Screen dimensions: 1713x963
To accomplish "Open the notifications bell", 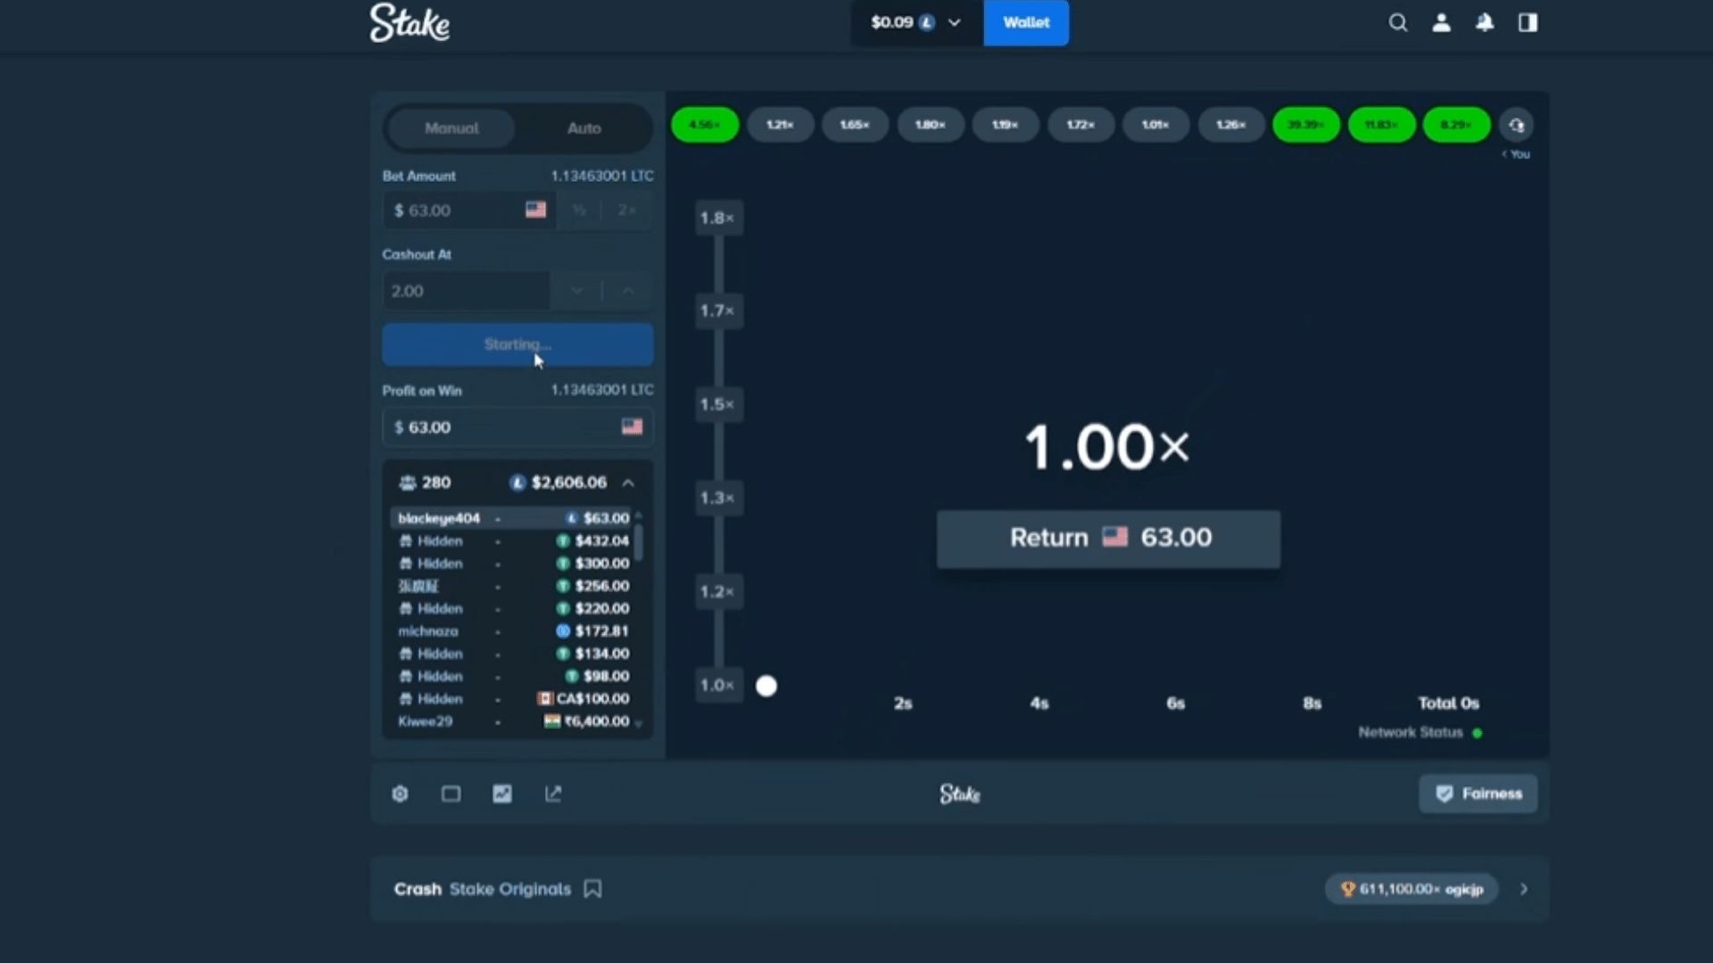I will click(x=1484, y=22).
